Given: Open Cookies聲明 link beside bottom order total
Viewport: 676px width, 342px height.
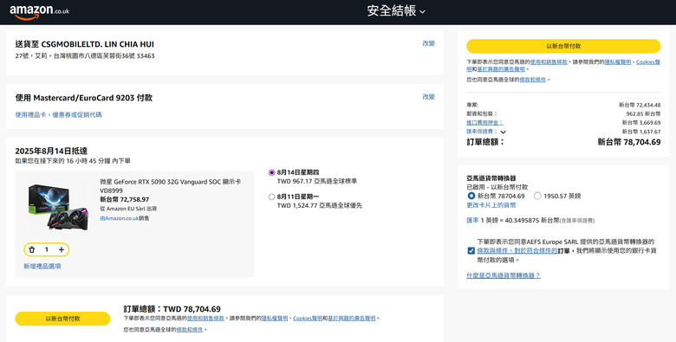Looking at the screenshot, I should [308, 319].
